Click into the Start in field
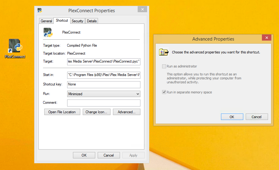Image resolution: width=279 pixels, height=170 pixels. point(104,75)
